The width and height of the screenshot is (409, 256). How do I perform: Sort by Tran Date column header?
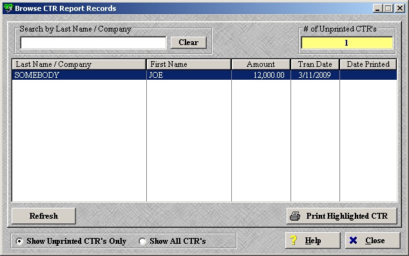pyautogui.click(x=315, y=64)
